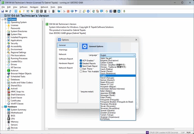Open the Tools menu
This screenshot has height=134, width=194.
point(53,7)
